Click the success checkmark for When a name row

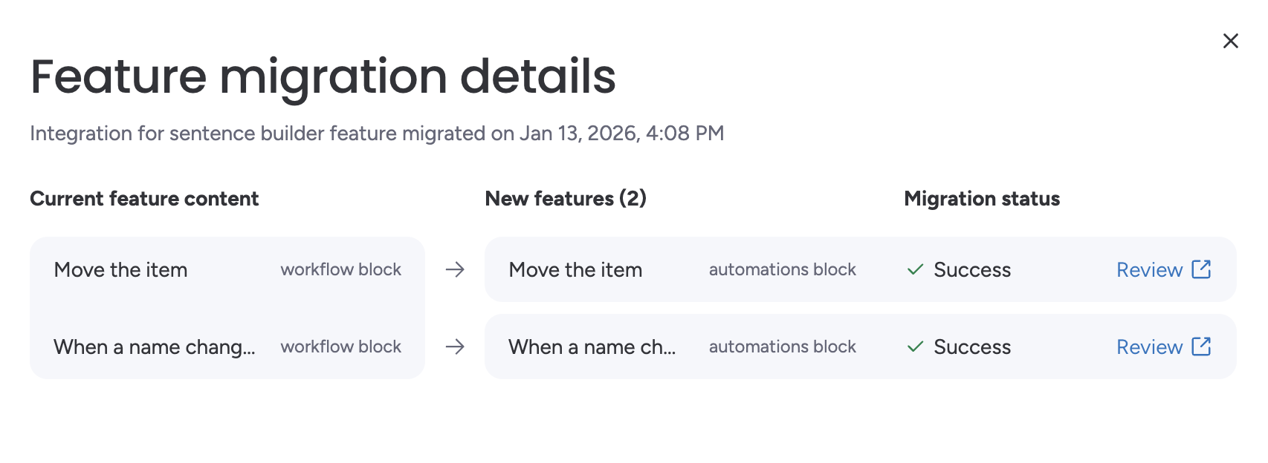point(915,347)
